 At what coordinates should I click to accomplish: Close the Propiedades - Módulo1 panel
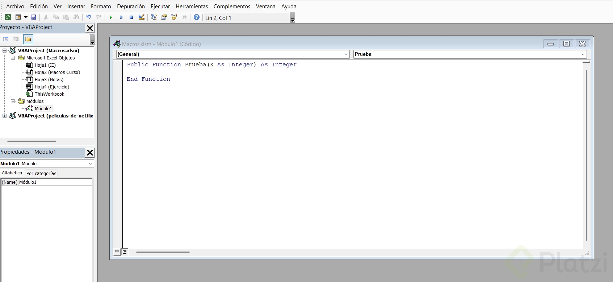[90, 153]
